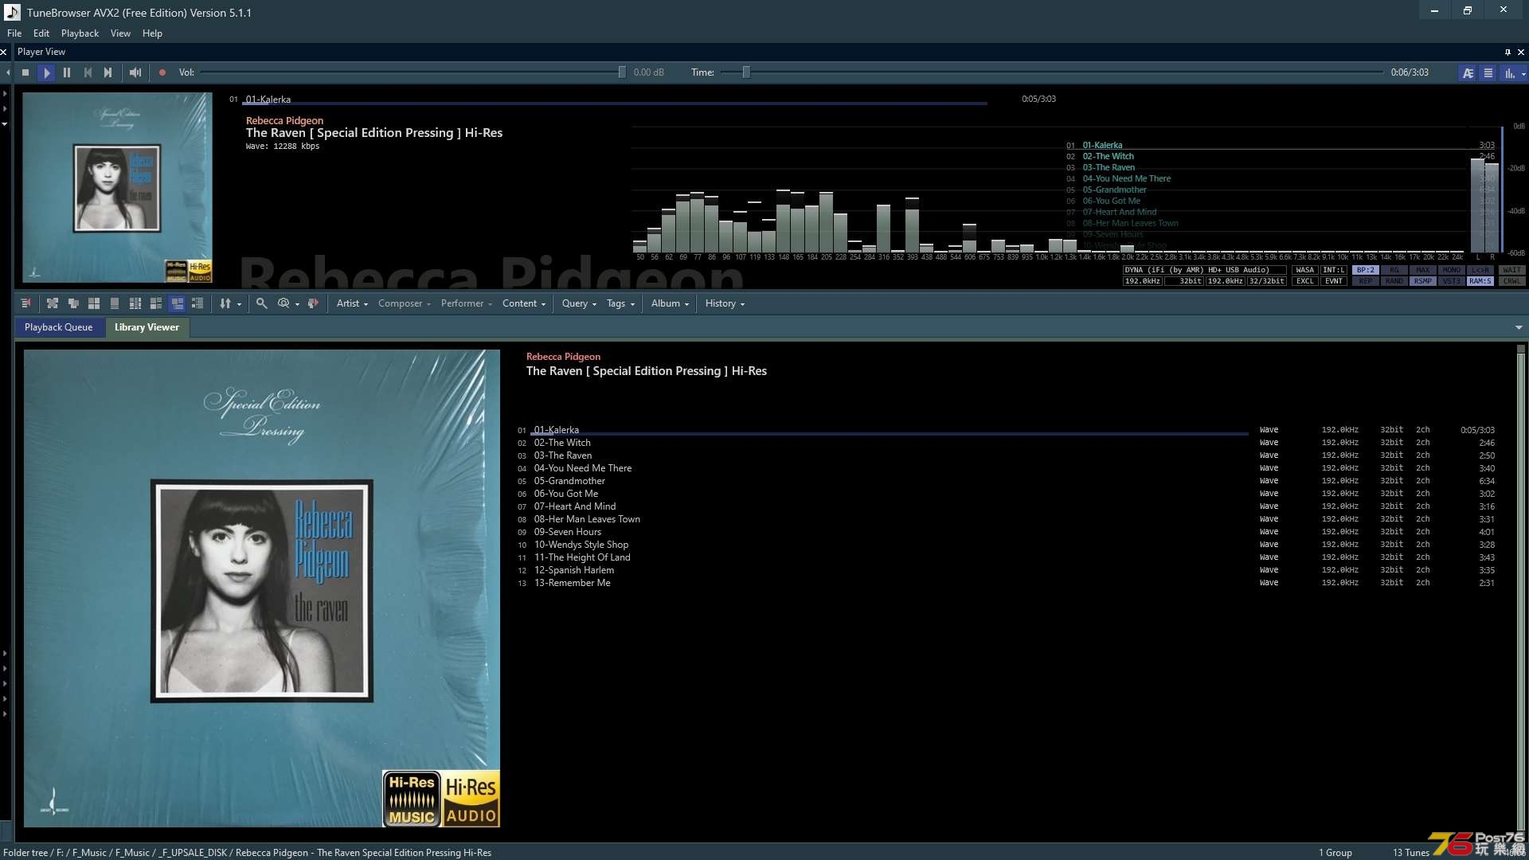Viewport: 1529px width, 860px height.
Task: Expand the Content dropdown
Action: click(524, 303)
